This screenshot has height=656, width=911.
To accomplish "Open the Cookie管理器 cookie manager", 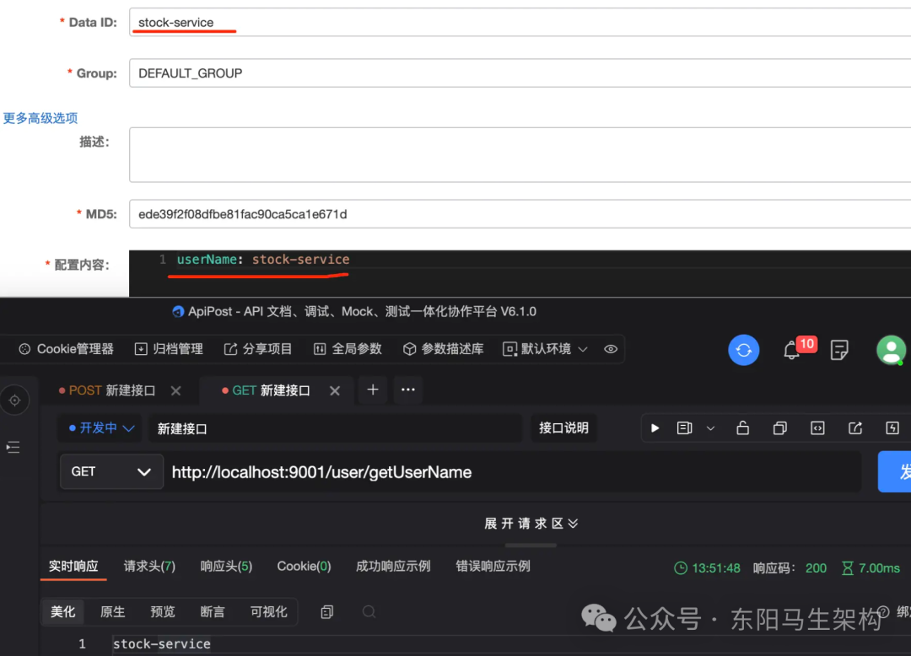I will (67, 349).
